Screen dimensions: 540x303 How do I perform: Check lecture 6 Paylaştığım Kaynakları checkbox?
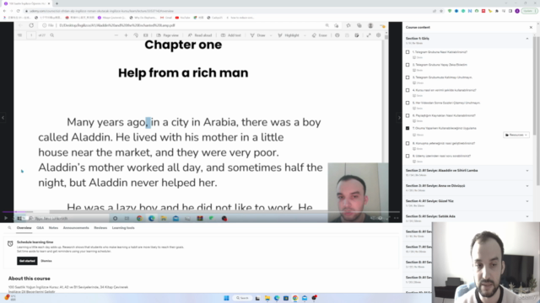coord(408,116)
